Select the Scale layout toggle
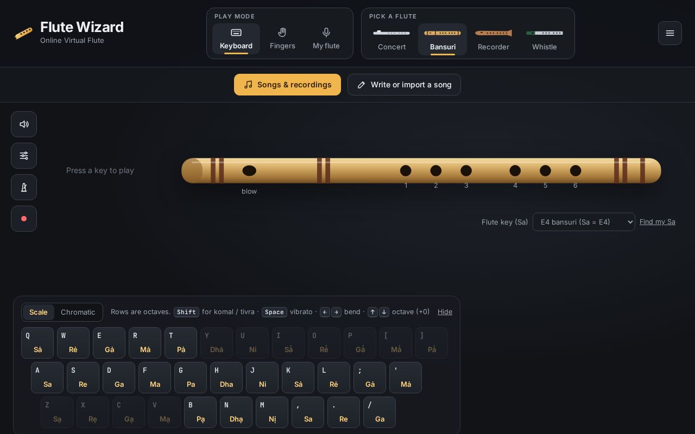Viewport: 695px width, 434px height. coord(39,312)
